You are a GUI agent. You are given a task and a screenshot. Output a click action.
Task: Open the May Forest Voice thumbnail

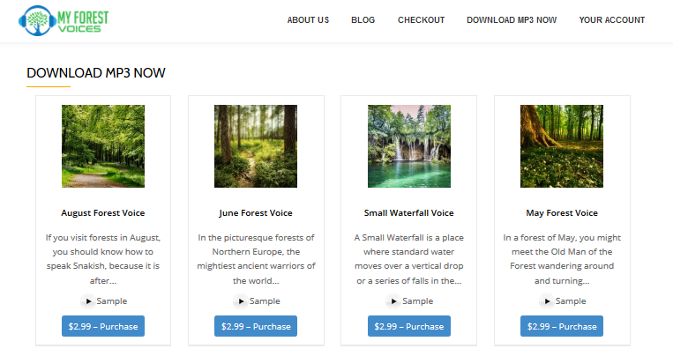pos(562,146)
